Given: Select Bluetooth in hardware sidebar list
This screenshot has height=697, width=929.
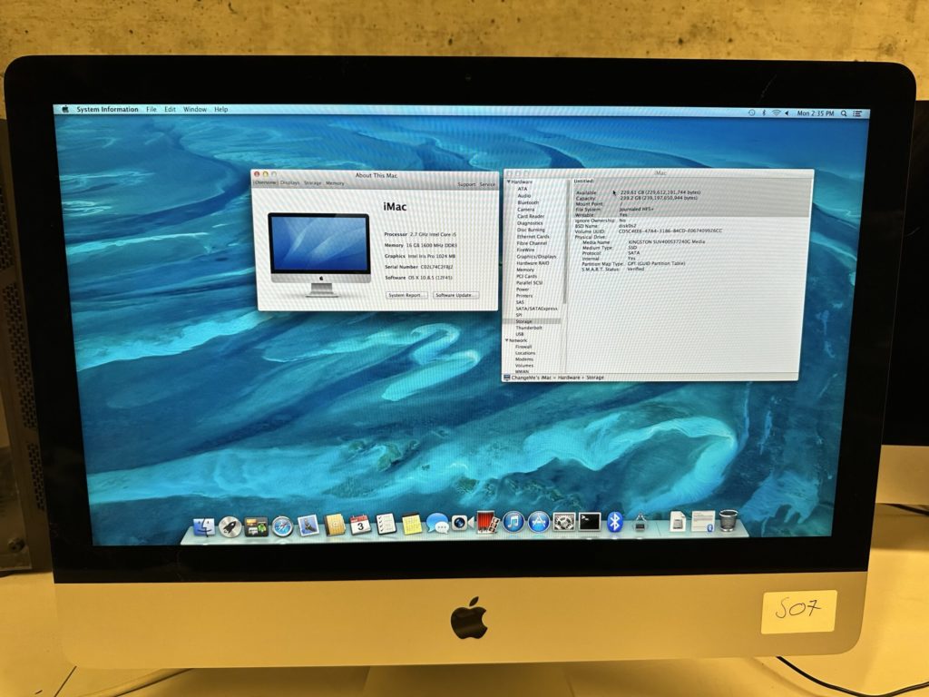Looking at the screenshot, I should 528,202.
